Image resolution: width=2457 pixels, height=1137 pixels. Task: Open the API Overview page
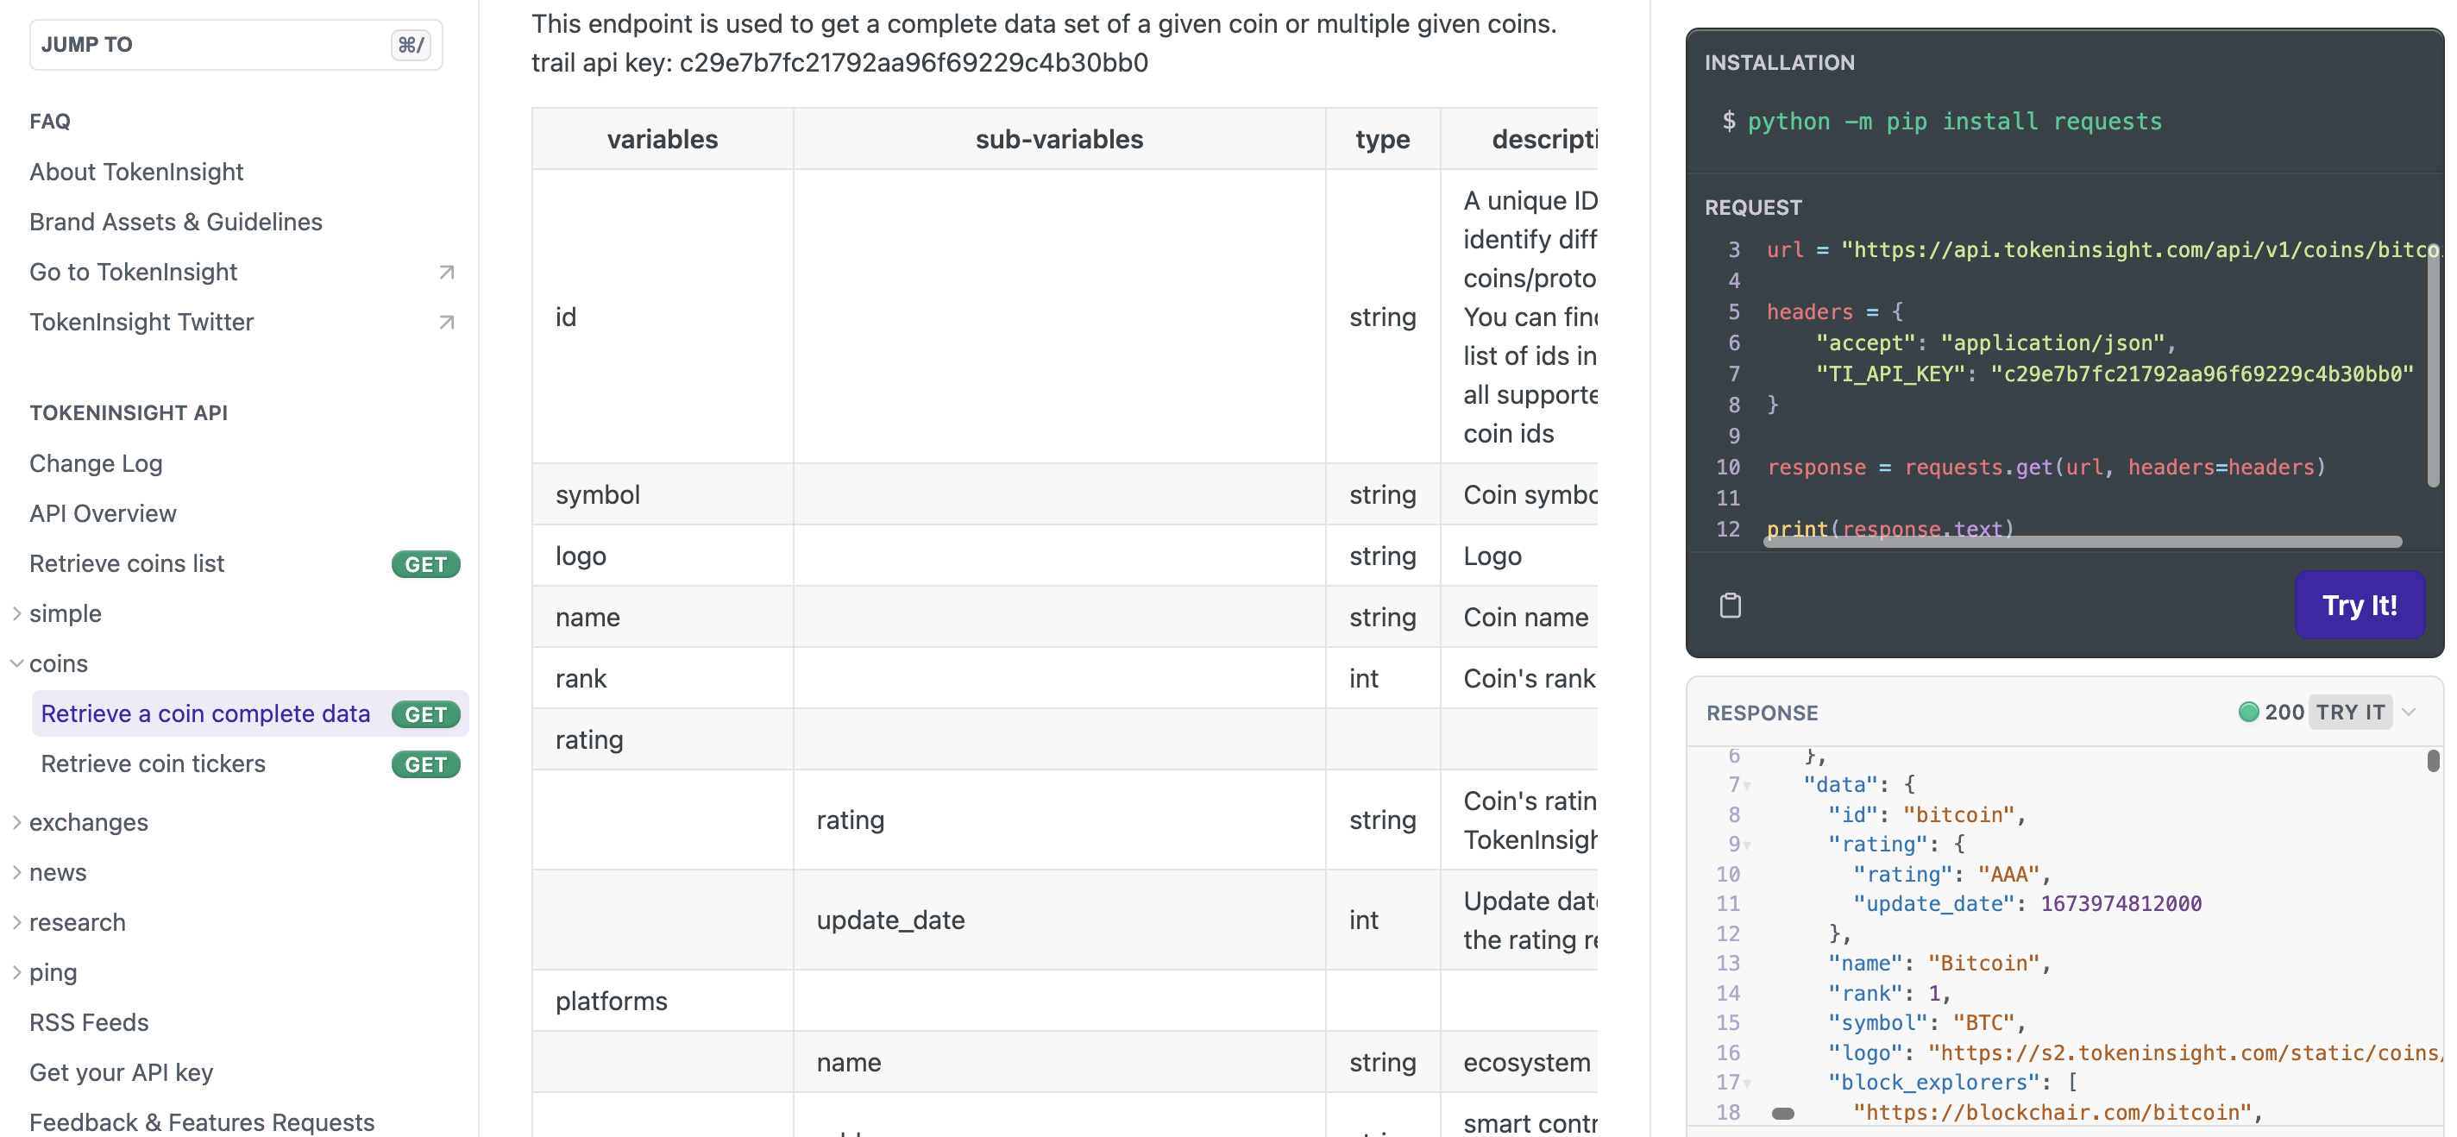[x=103, y=513]
